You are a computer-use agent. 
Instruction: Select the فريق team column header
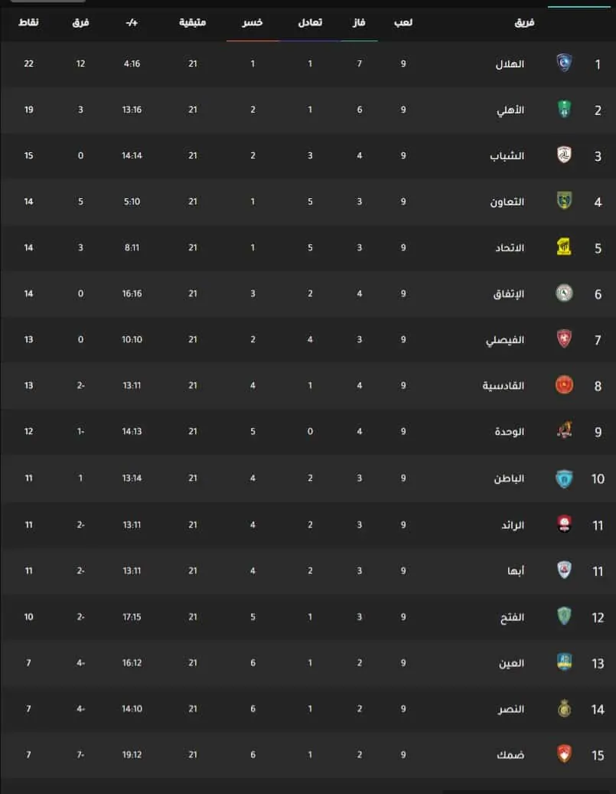coord(524,23)
